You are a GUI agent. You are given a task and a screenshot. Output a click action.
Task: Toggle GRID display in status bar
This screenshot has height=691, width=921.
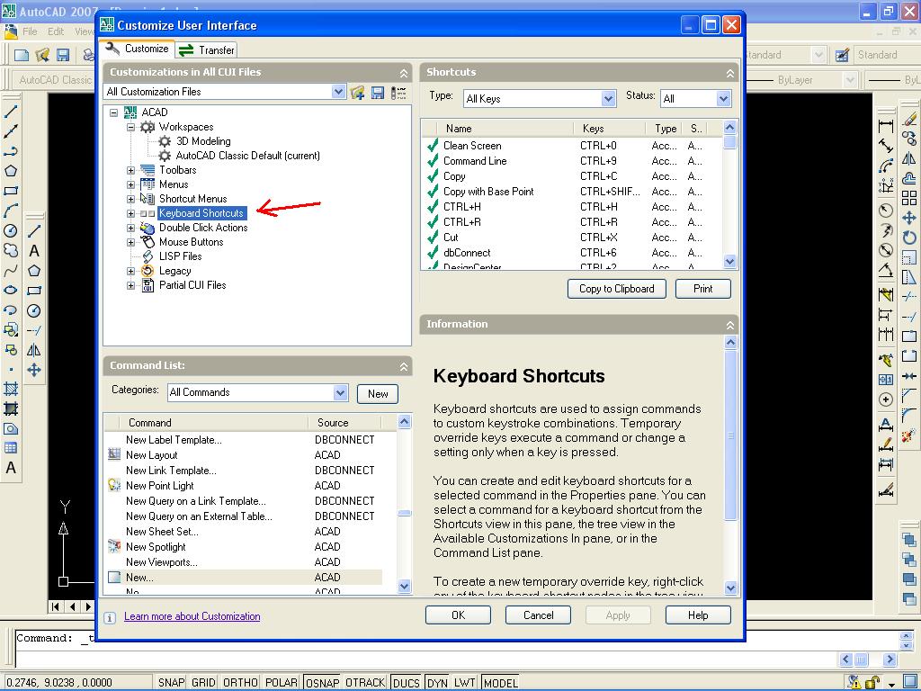(203, 682)
